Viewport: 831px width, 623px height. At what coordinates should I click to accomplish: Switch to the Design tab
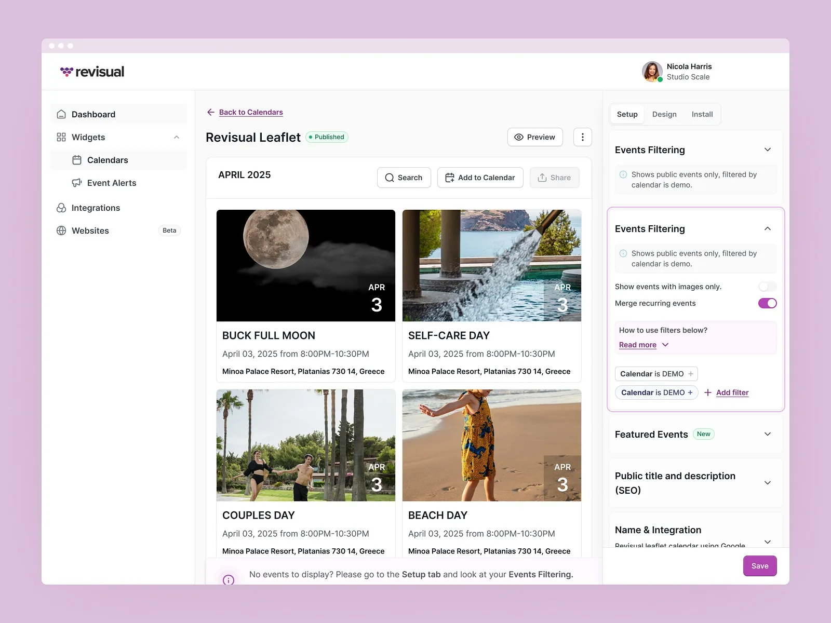pos(664,114)
